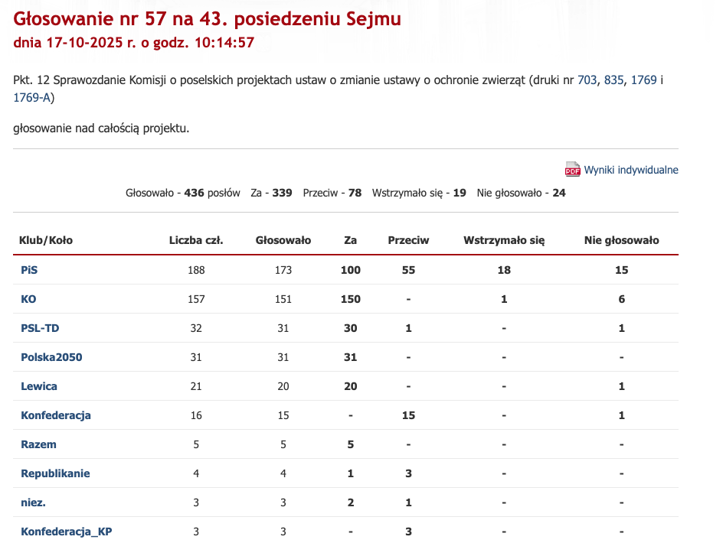Screen dimensions: 723x556
Task: Click Konfederacja Przeciw count of 15
Action: click(x=408, y=415)
